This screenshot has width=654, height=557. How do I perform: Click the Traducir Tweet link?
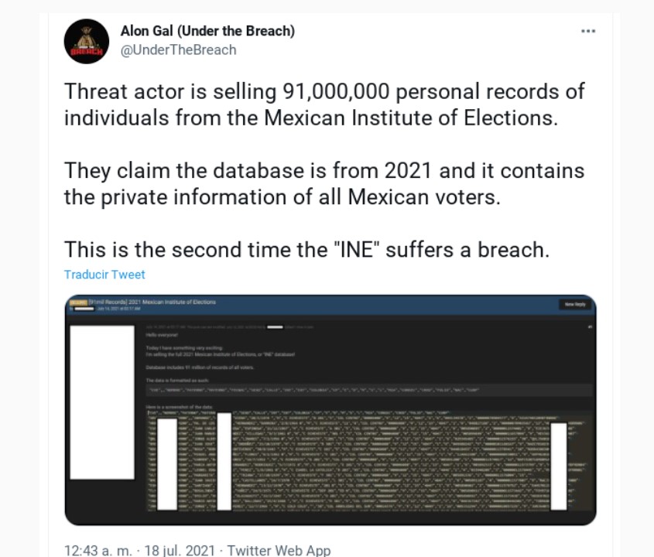tap(104, 275)
